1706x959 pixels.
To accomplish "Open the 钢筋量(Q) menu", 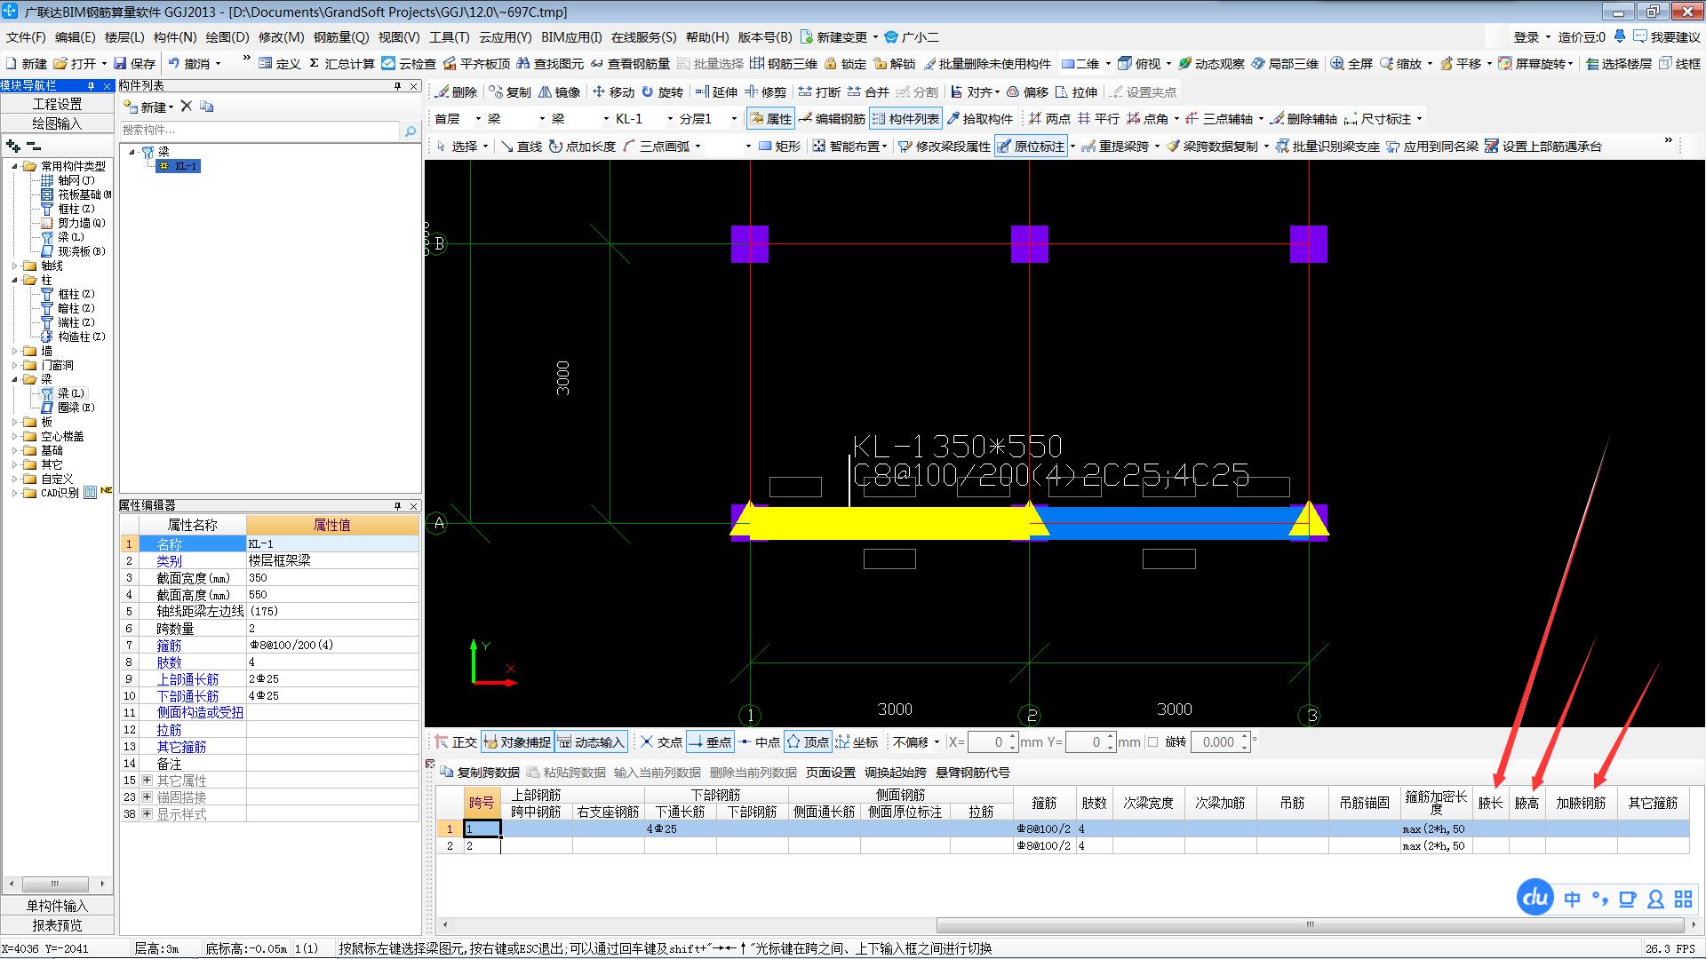I will [x=341, y=36].
